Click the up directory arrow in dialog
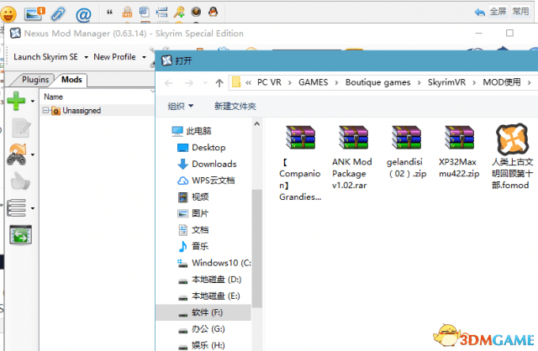Image resolution: width=538 pixels, height=351 pixels. [219, 82]
